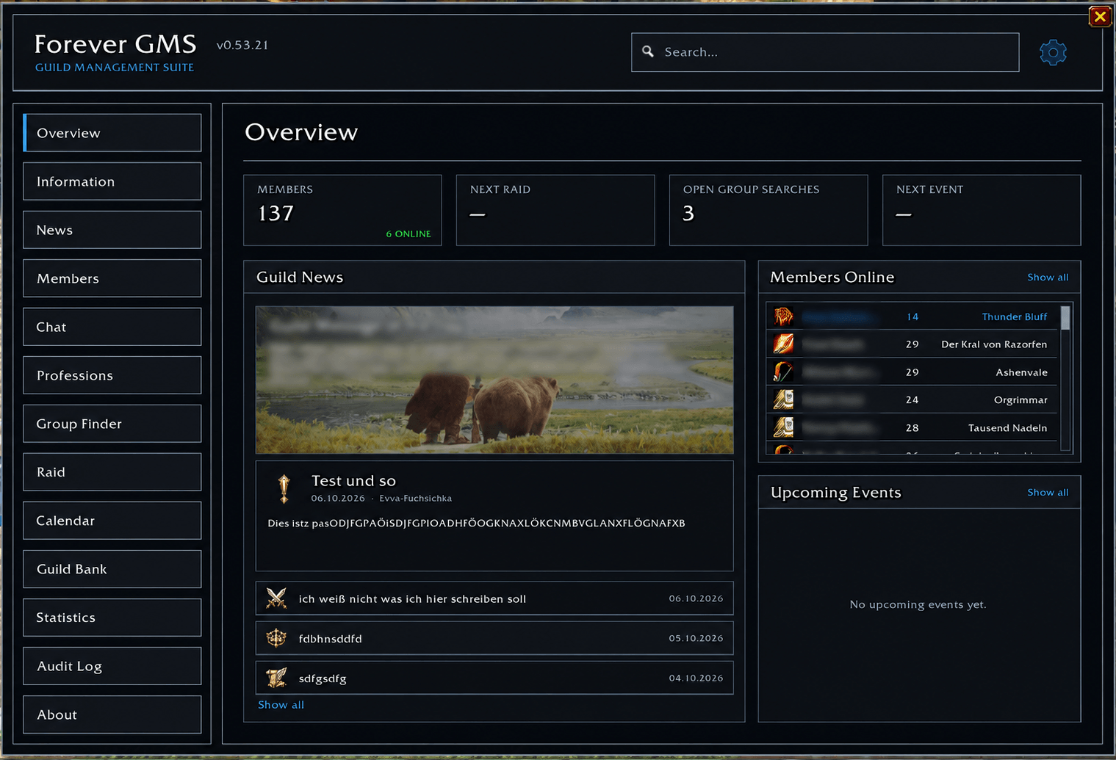Viewport: 1116px width, 760px height.
Task: Open the Raid section
Action: tap(112, 472)
